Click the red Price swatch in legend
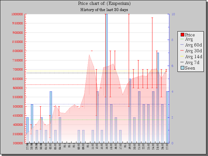Viewport: 208px width, 156px height. (182, 35)
